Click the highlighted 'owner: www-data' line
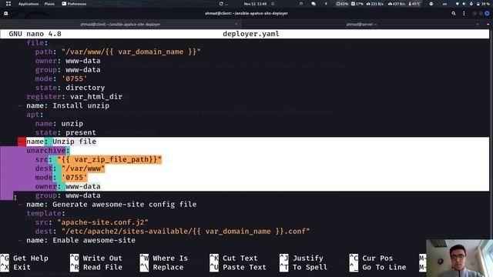The width and height of the screenshot is (493, 277). [68, 186]
